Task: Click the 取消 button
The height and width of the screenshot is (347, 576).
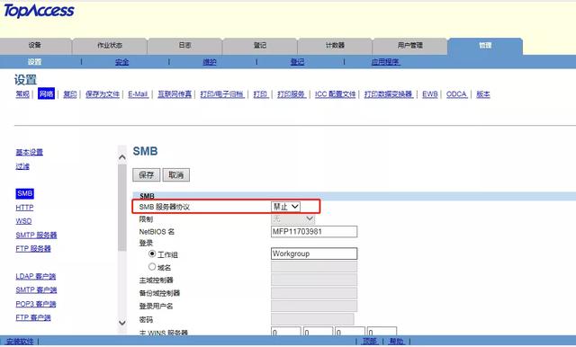Action: pos(176,175)
